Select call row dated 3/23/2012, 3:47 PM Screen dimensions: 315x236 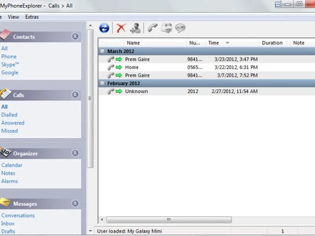tap(207, 59)
